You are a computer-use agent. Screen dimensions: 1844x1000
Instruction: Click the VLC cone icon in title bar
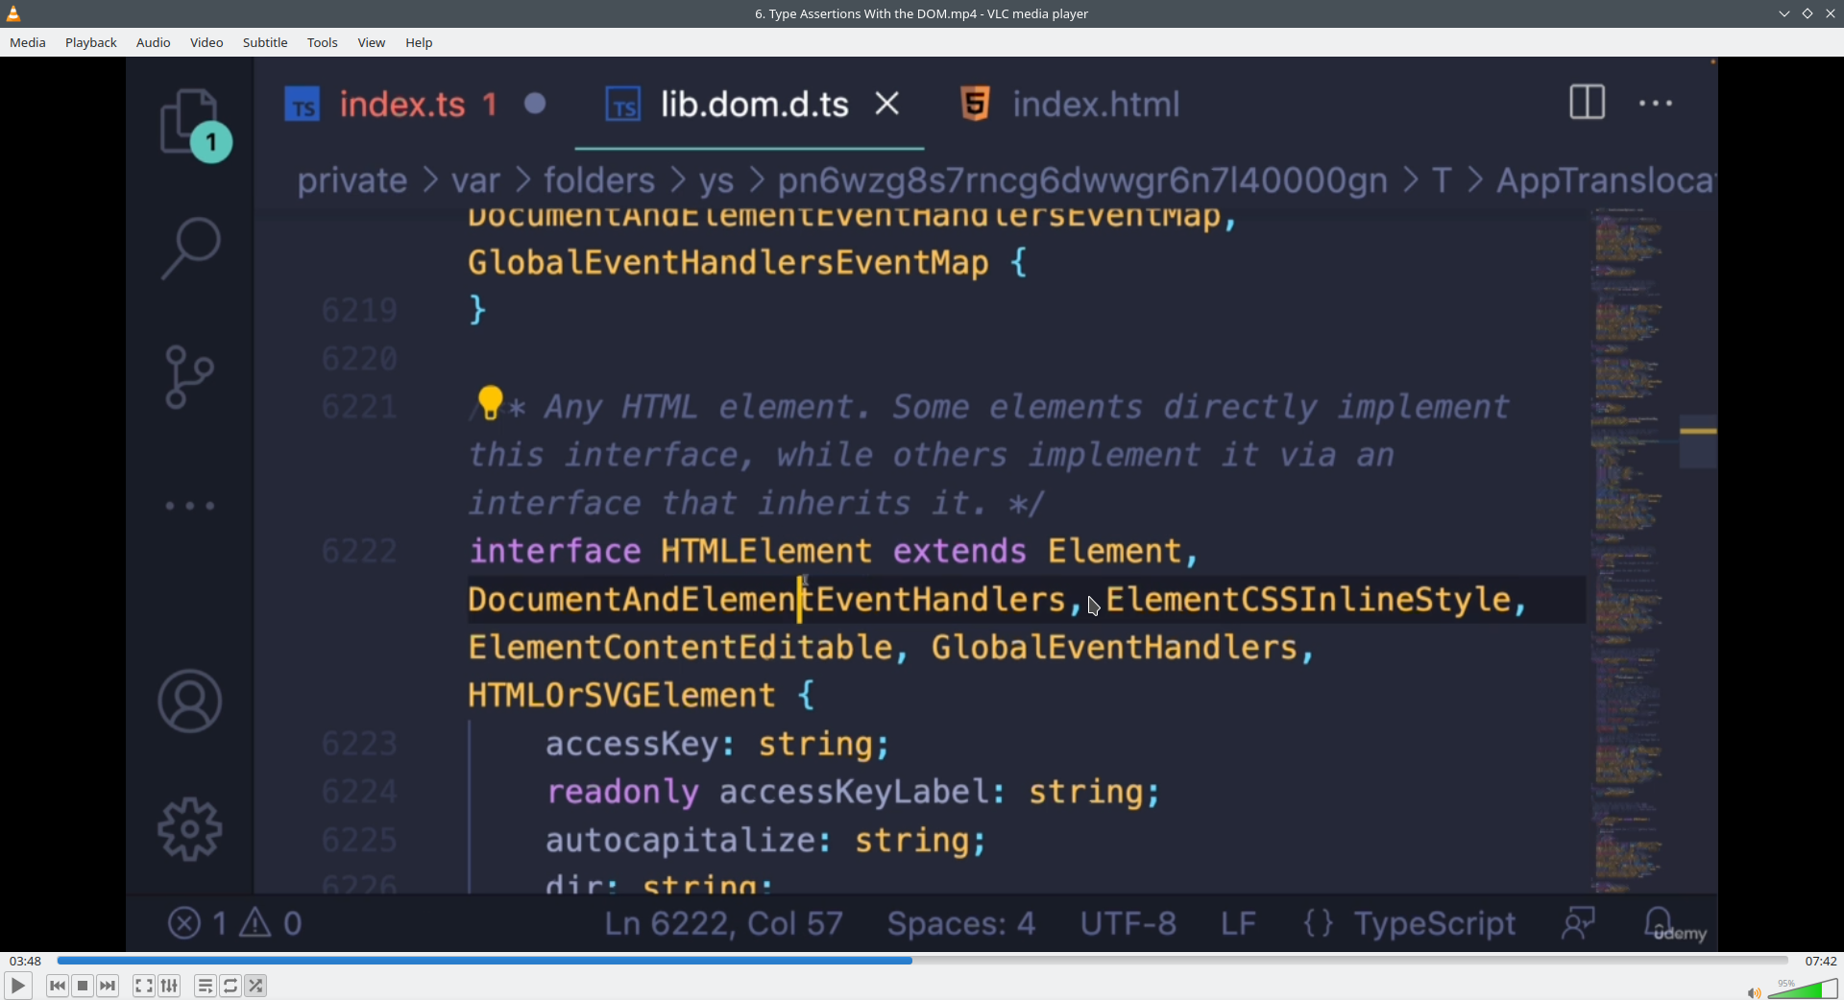13,13
